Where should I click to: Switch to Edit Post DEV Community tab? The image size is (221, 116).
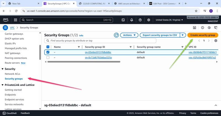(164, 4)
